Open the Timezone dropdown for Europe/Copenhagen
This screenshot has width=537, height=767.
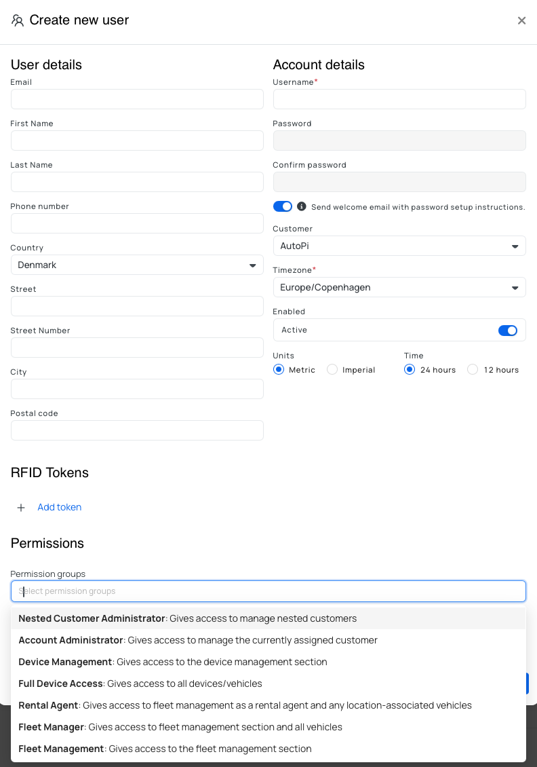tap(399, 287)
